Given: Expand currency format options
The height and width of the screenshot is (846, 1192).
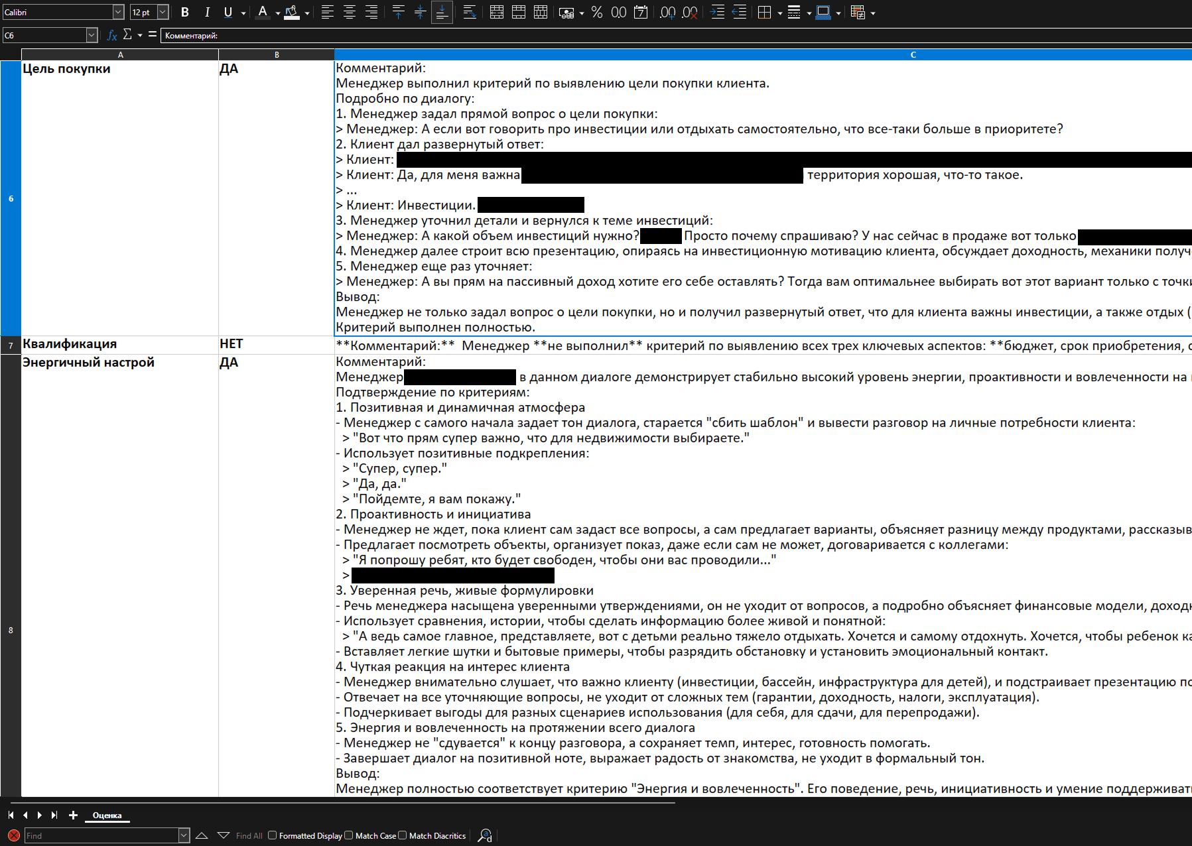Looking at the screenshot, I should click(582, 13).
